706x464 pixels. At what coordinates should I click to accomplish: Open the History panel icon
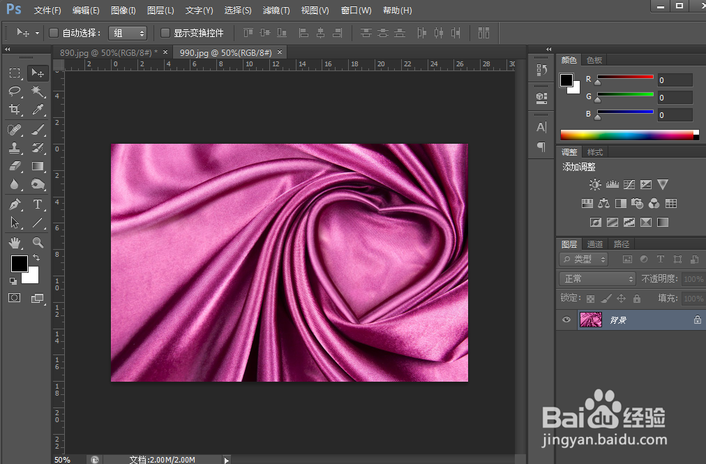point(541,70)
